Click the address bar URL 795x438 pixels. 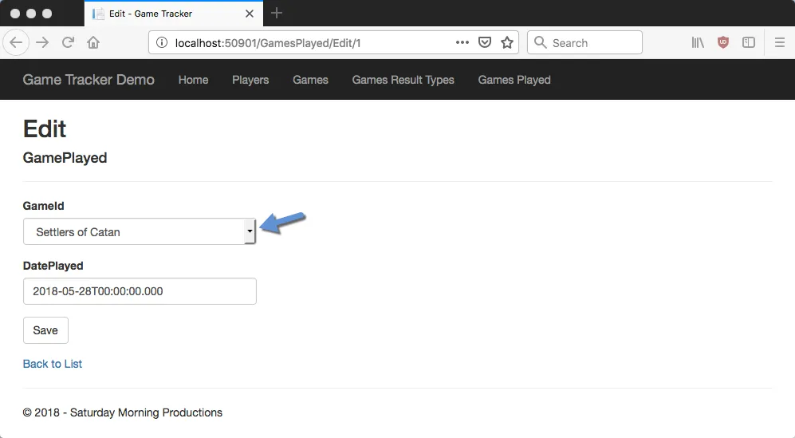click(x=268, y=43)
